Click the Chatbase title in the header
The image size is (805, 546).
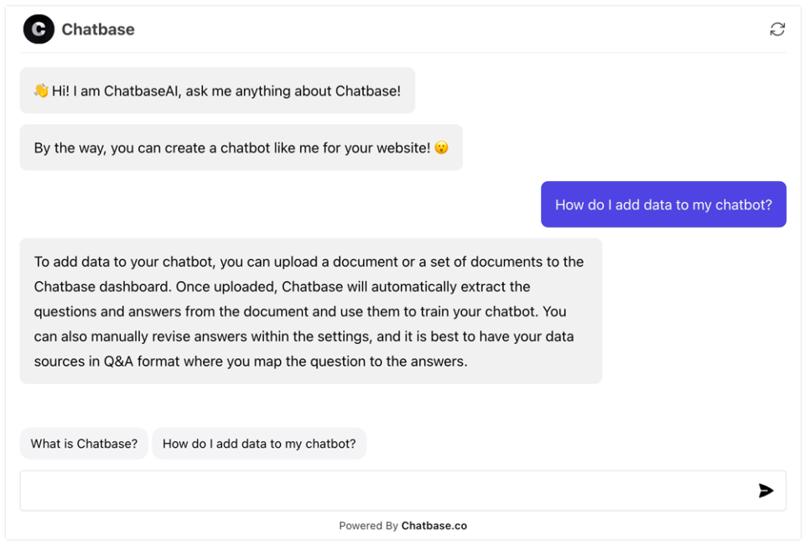click(x=97, y=29)
